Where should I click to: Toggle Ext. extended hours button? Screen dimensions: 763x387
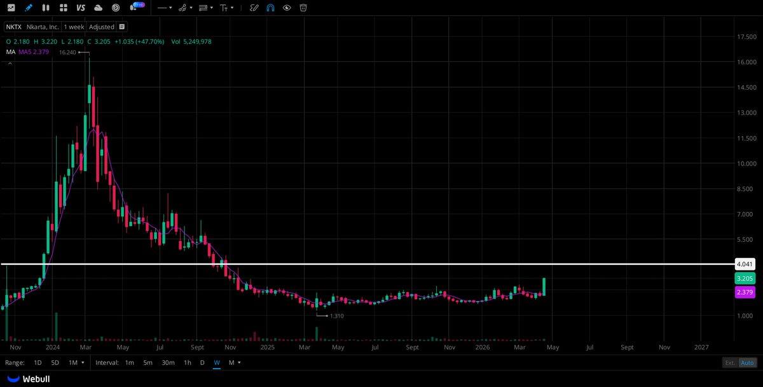(x=730, y=363)
